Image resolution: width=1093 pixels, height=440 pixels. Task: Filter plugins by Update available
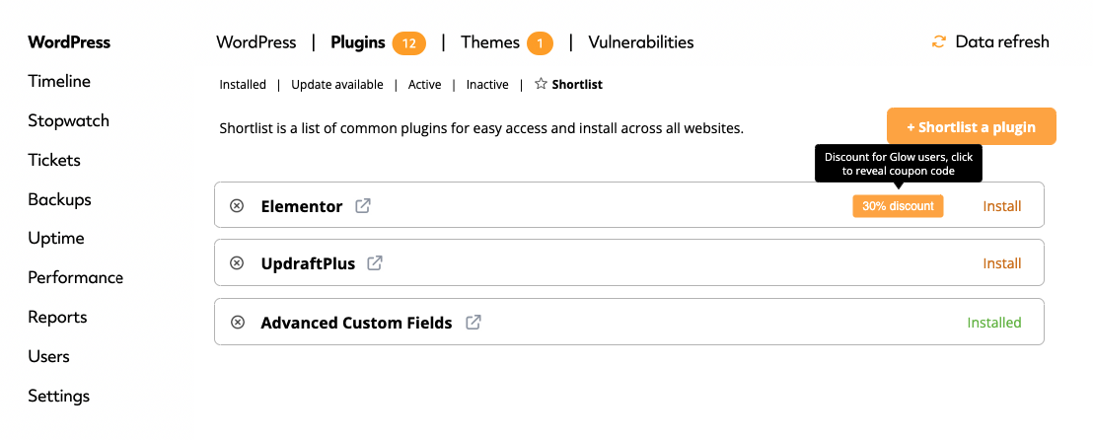tap(337, 85)
